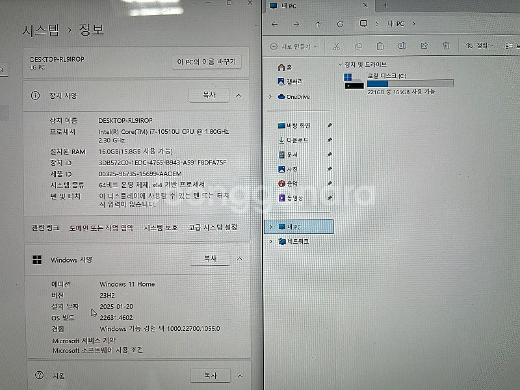The width and height of the screenshot is (520, 390).
Task: Click the Delete trash can icon
Action: [x=446, y=46]
